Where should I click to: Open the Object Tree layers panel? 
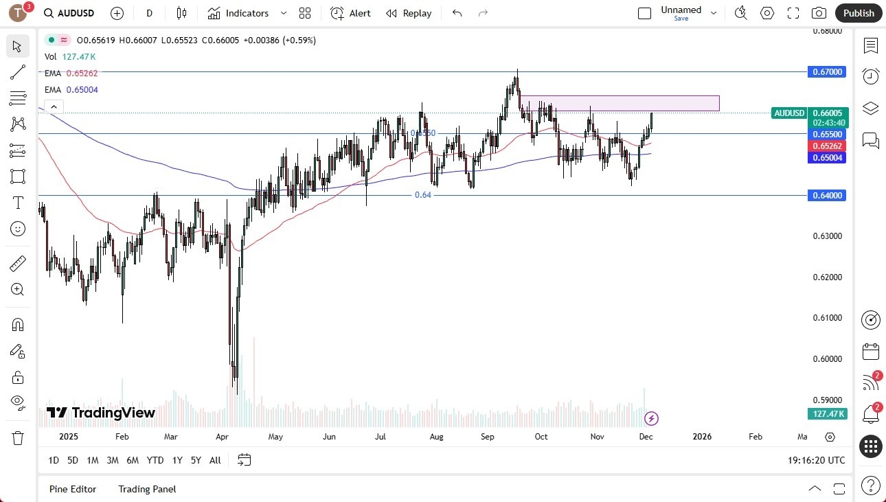pos(870,108)
